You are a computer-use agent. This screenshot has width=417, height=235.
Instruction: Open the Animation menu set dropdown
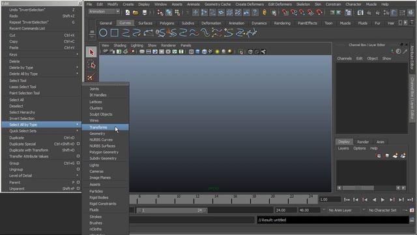pos(104,12)
